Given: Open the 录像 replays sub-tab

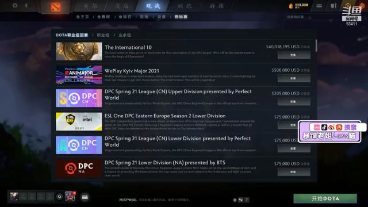Looking at the screenshot, I should coord(162,17).
